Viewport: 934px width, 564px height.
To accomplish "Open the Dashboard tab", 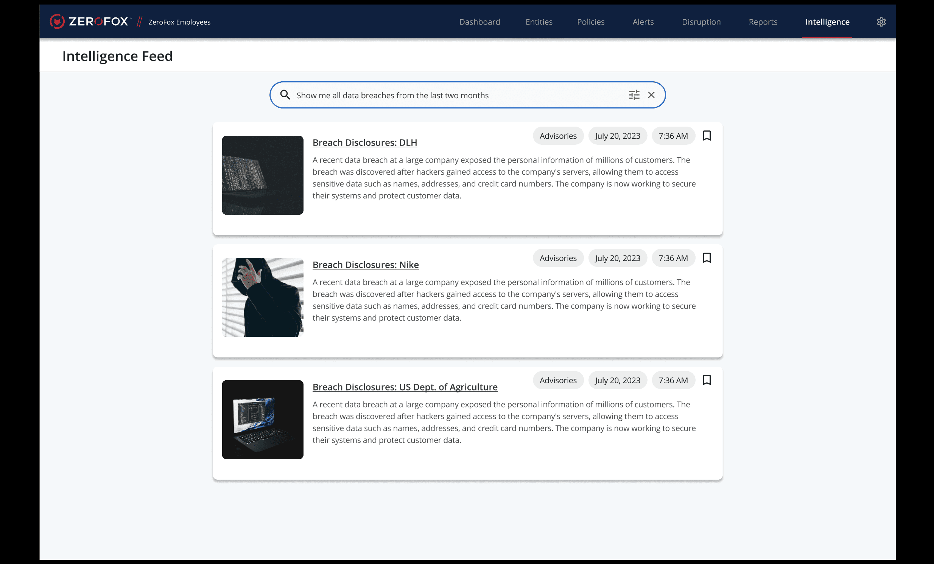I will click(479, 22).
